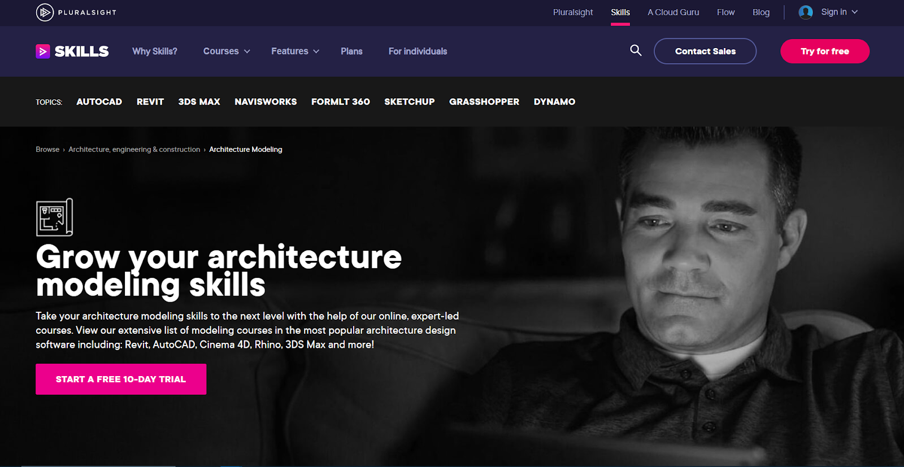
Task: Open Why Skills? page
Action: pos(155,51)
